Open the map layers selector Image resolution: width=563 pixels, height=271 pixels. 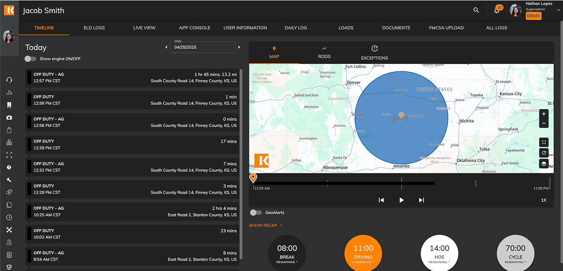(544, 164)
